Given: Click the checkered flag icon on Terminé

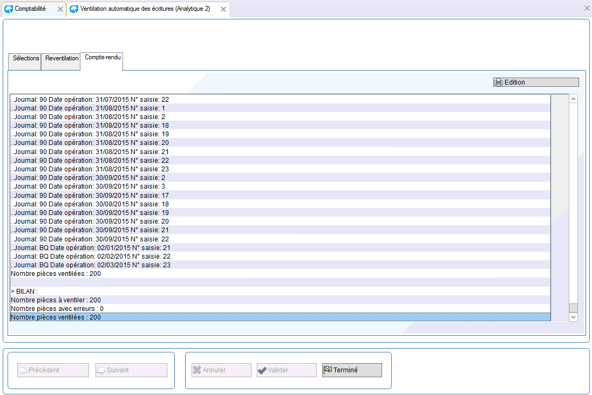Looking at the screenshot, I should pos(328,370).
